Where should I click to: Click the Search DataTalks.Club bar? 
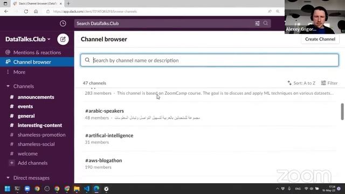click(172, 23)
